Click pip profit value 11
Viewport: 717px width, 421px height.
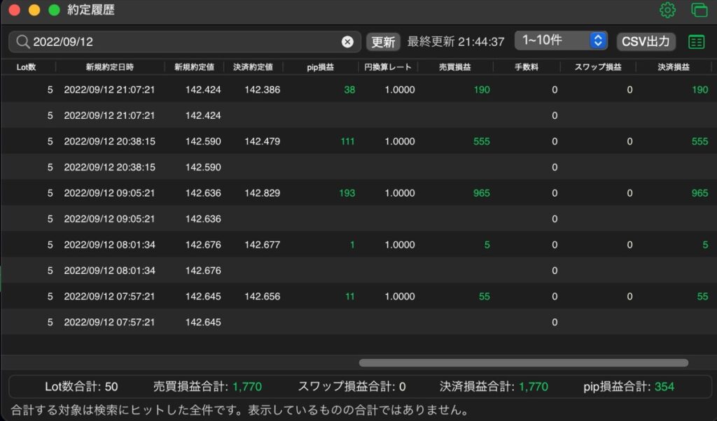(350, 296)
